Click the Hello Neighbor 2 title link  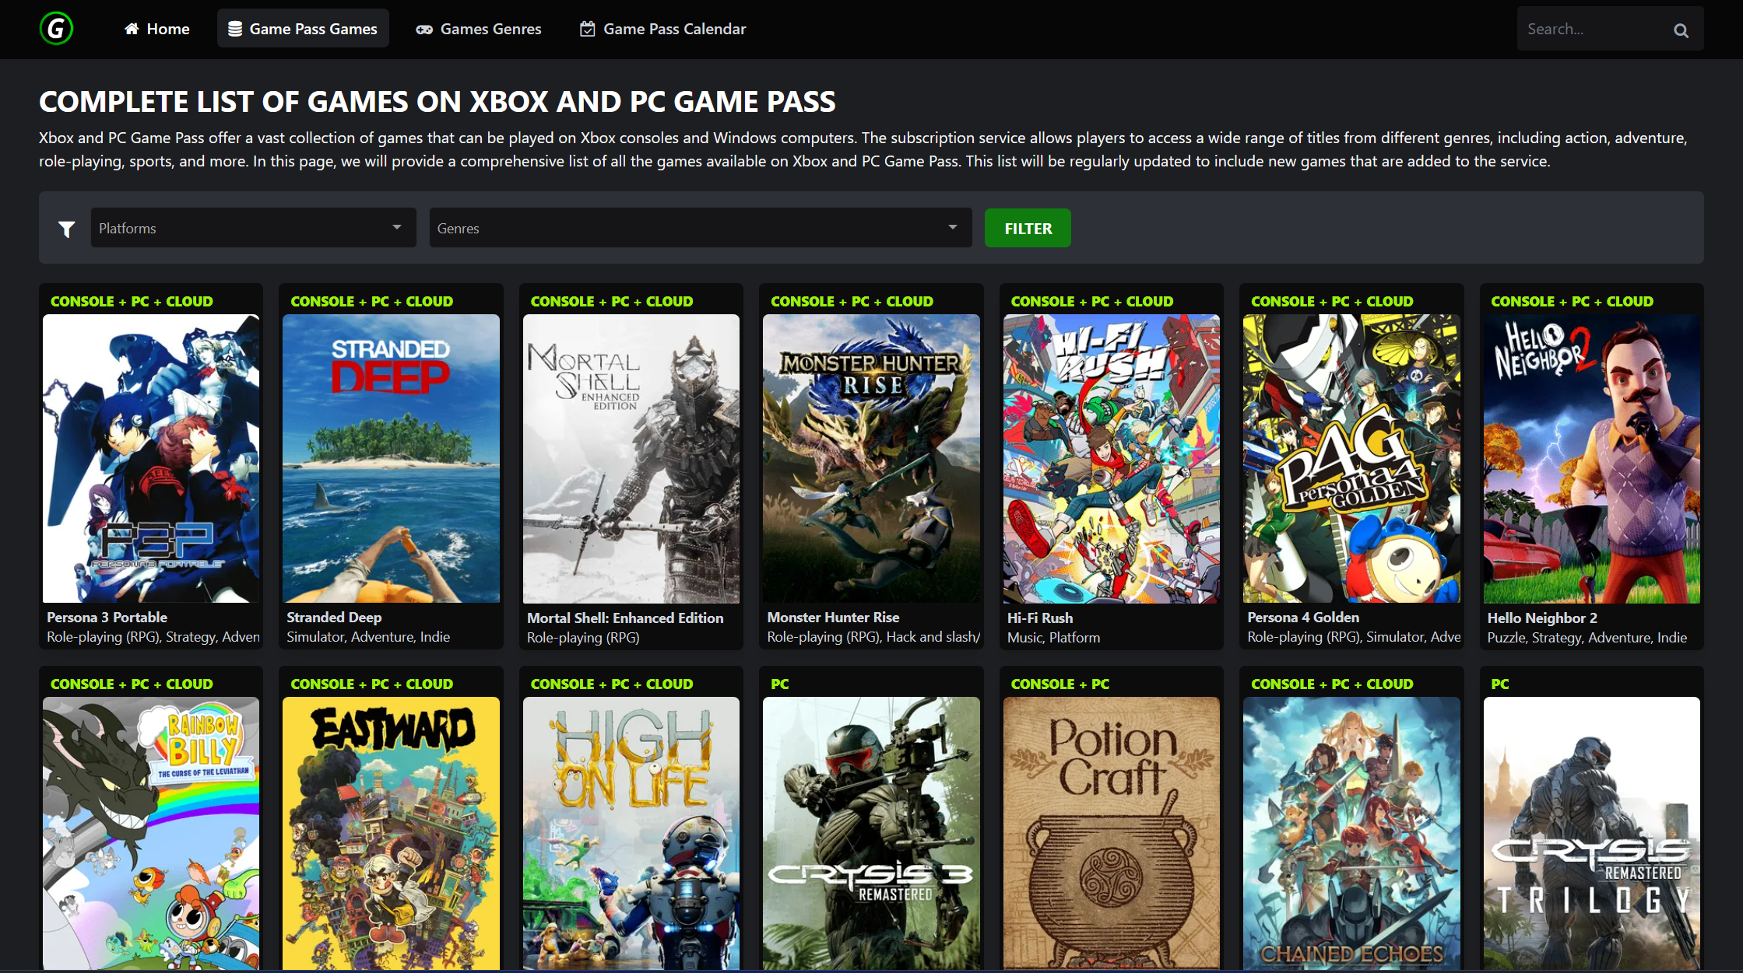1542,618
